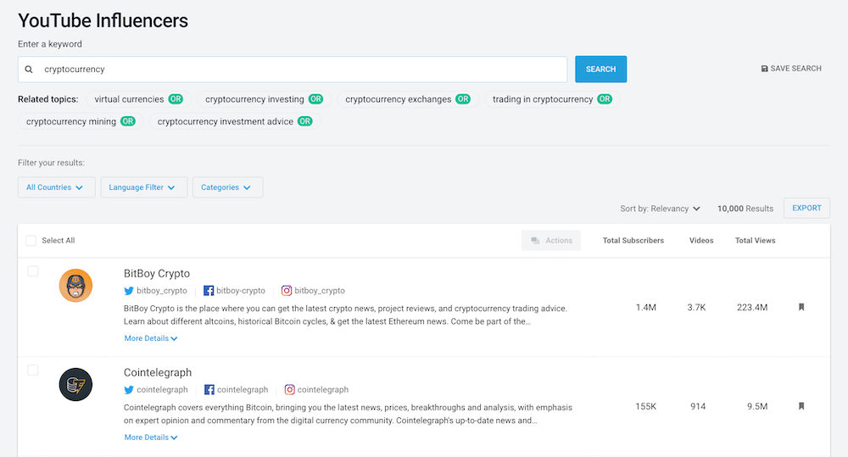Click Total Views column header
Viewport: 848px width, 457px height.
click(x=755, y=241)
